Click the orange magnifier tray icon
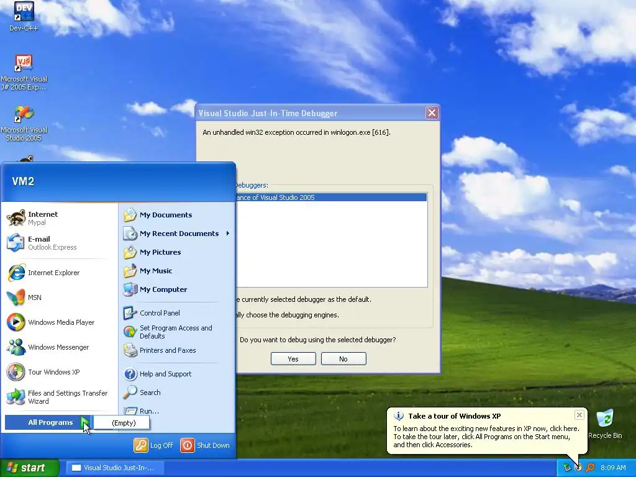Viewport: 636px width, 477px height. point(590,468)
